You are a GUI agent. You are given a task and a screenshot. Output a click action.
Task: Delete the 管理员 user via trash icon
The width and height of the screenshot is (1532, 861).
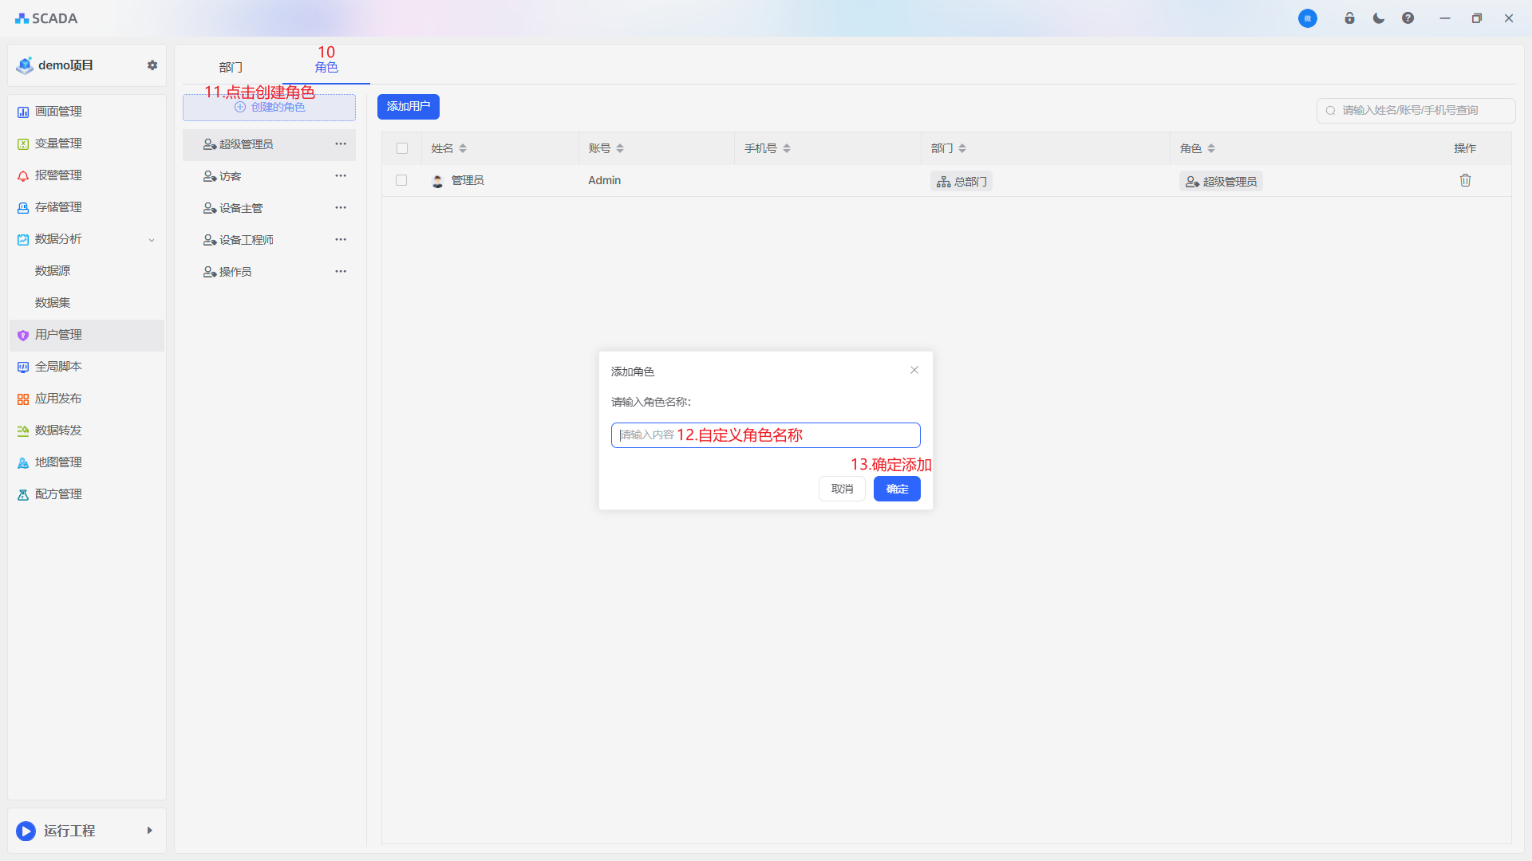point(1465,181)
